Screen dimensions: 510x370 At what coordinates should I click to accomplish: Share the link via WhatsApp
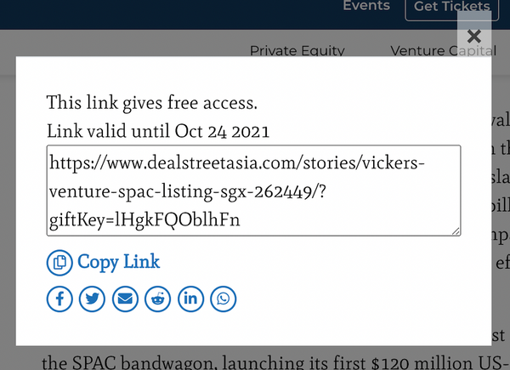tap(224, 299)
